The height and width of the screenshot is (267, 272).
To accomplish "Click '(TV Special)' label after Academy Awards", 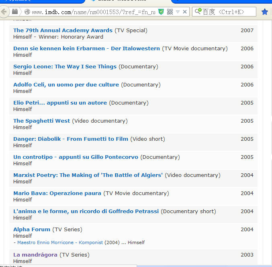I will (131, 31).
